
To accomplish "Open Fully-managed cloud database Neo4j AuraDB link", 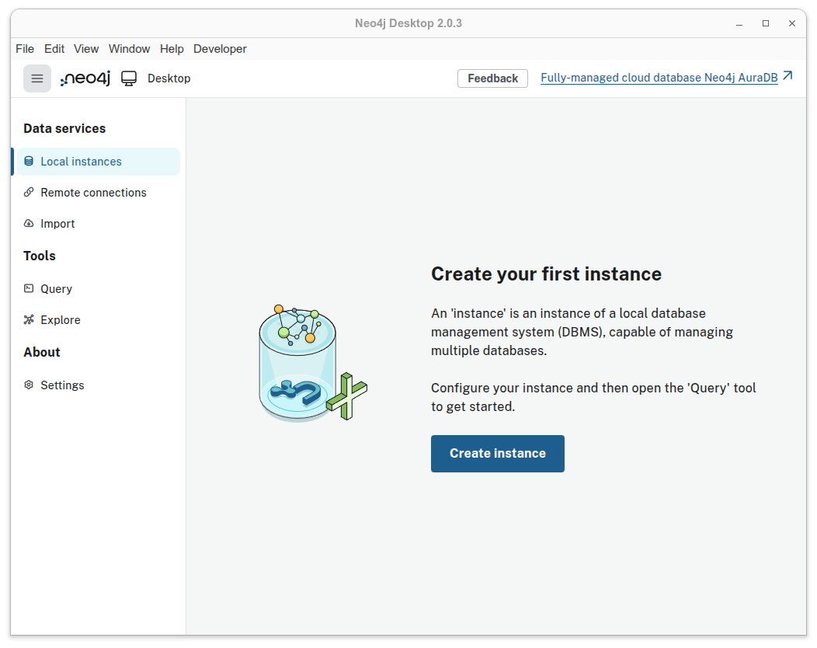I will point(659,78).
